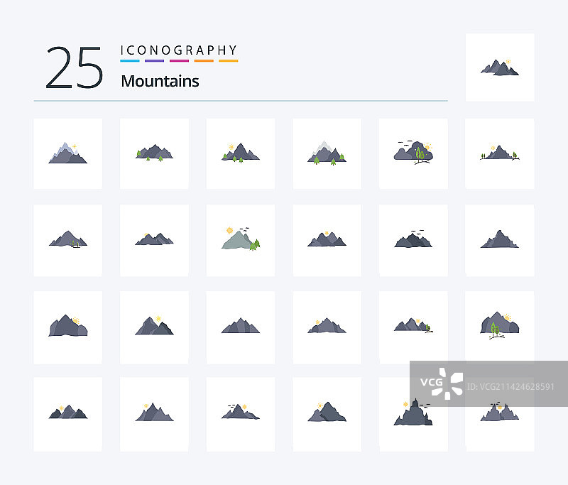Click the 'Mountains' title text

[160, 81]
